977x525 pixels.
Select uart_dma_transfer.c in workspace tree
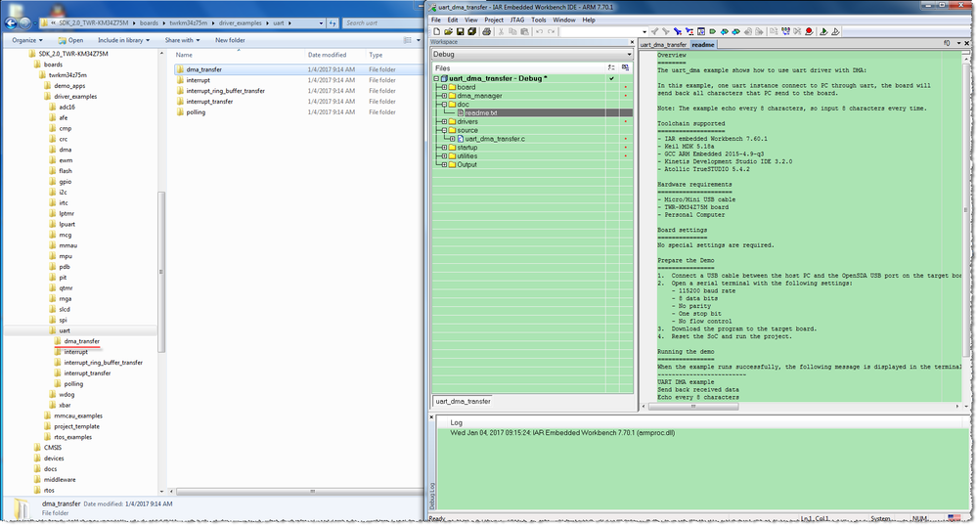[495, 139]
